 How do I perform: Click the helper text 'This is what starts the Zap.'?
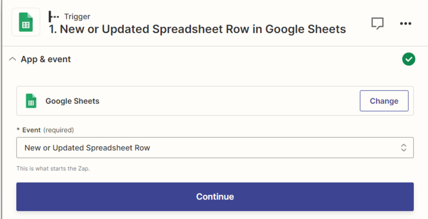point(53,168)
